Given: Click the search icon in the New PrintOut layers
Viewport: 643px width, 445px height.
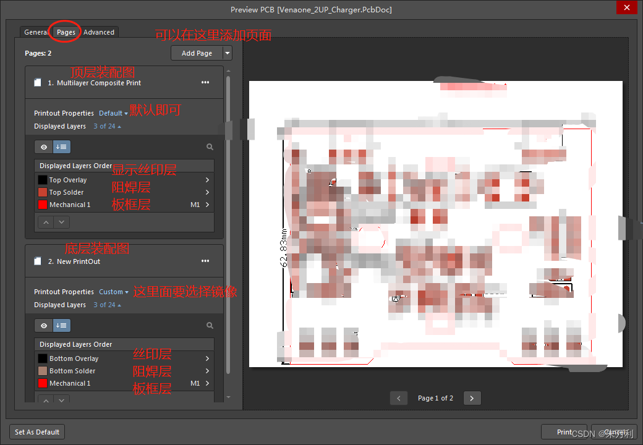Looking at the screenshot, I should pyautogui.click(x=210, y=326).
